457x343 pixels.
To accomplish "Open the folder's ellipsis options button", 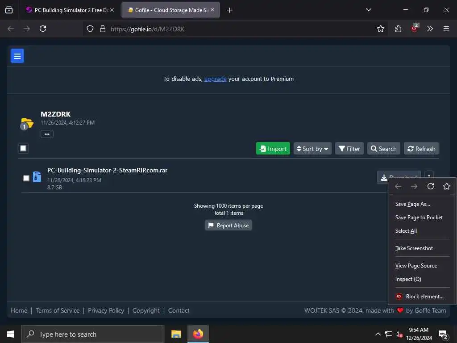I will click(47, 134).
